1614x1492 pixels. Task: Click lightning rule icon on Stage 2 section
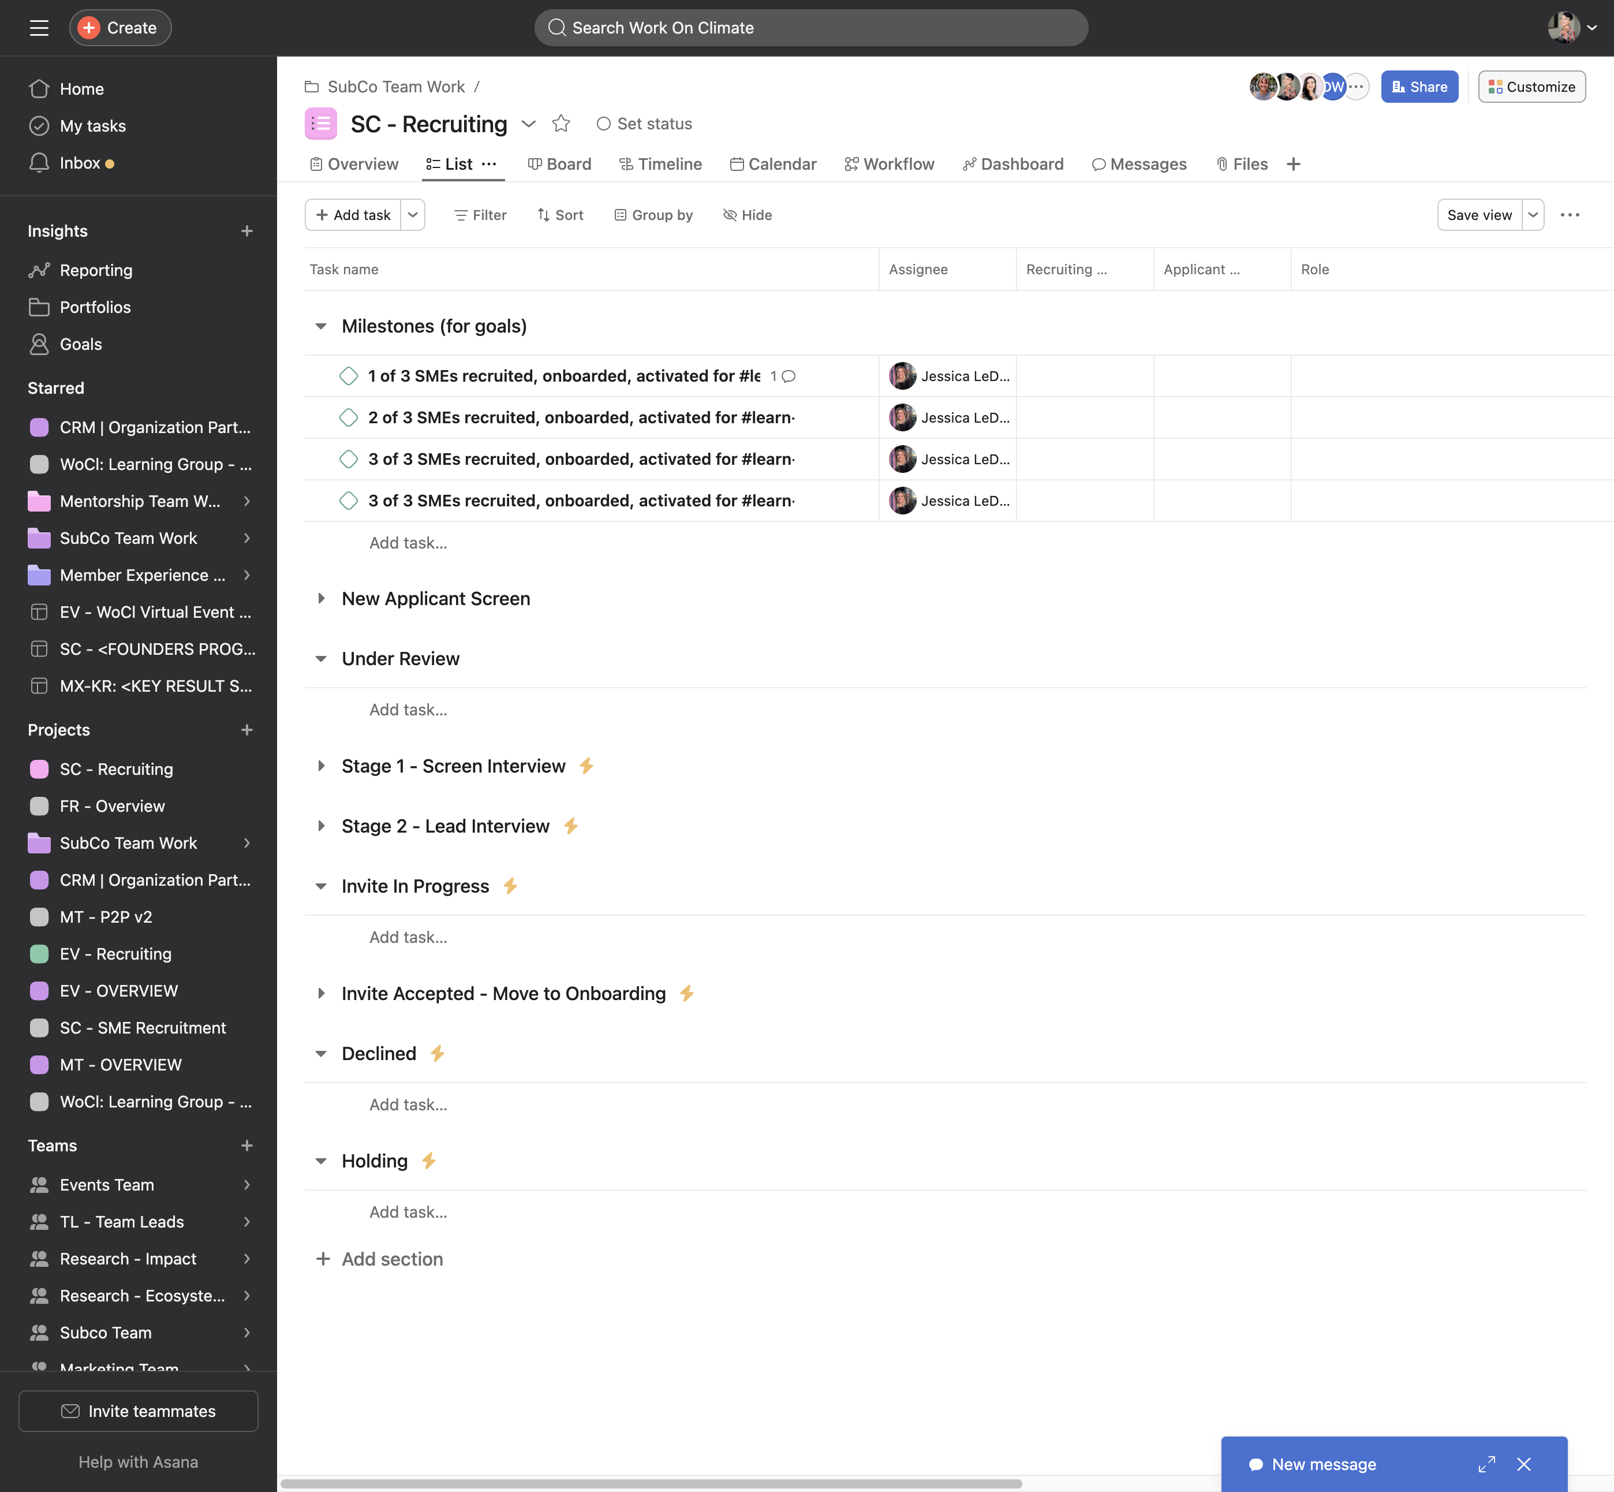coord(570,825)
